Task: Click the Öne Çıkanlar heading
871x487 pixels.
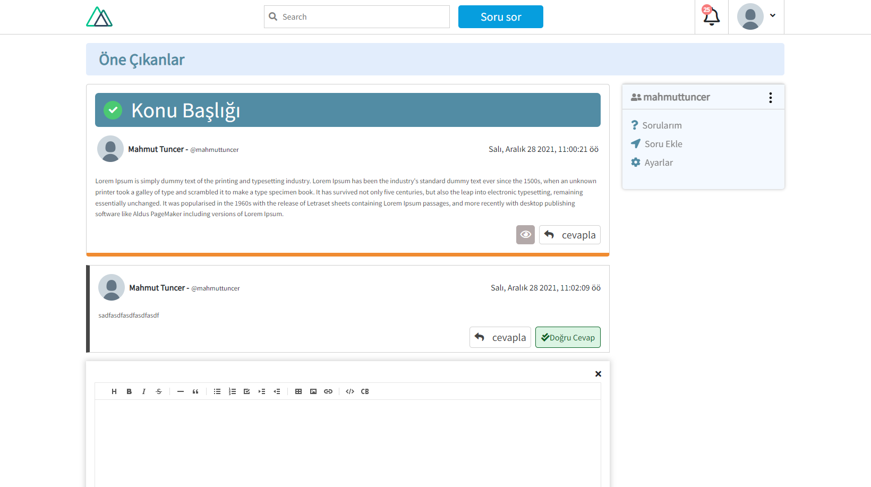Action: (x=142, y=59)
